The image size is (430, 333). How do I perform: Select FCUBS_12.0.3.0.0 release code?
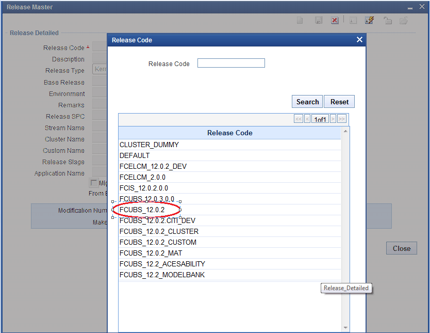pyautogui.click(x=230, y=199)
